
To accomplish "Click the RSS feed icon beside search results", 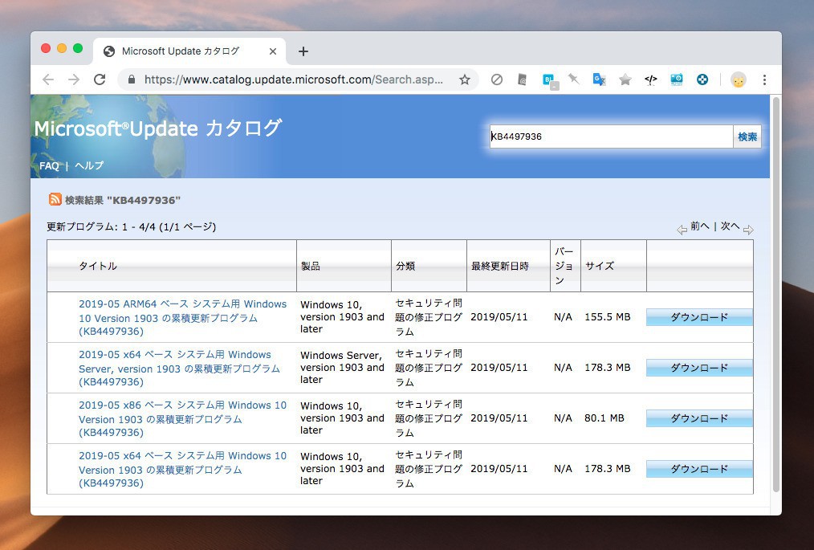I will [55, 199].
